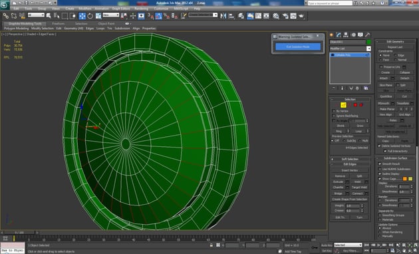Click the Select and Link icon
419x254 pixels.
[x=5, y=16]
